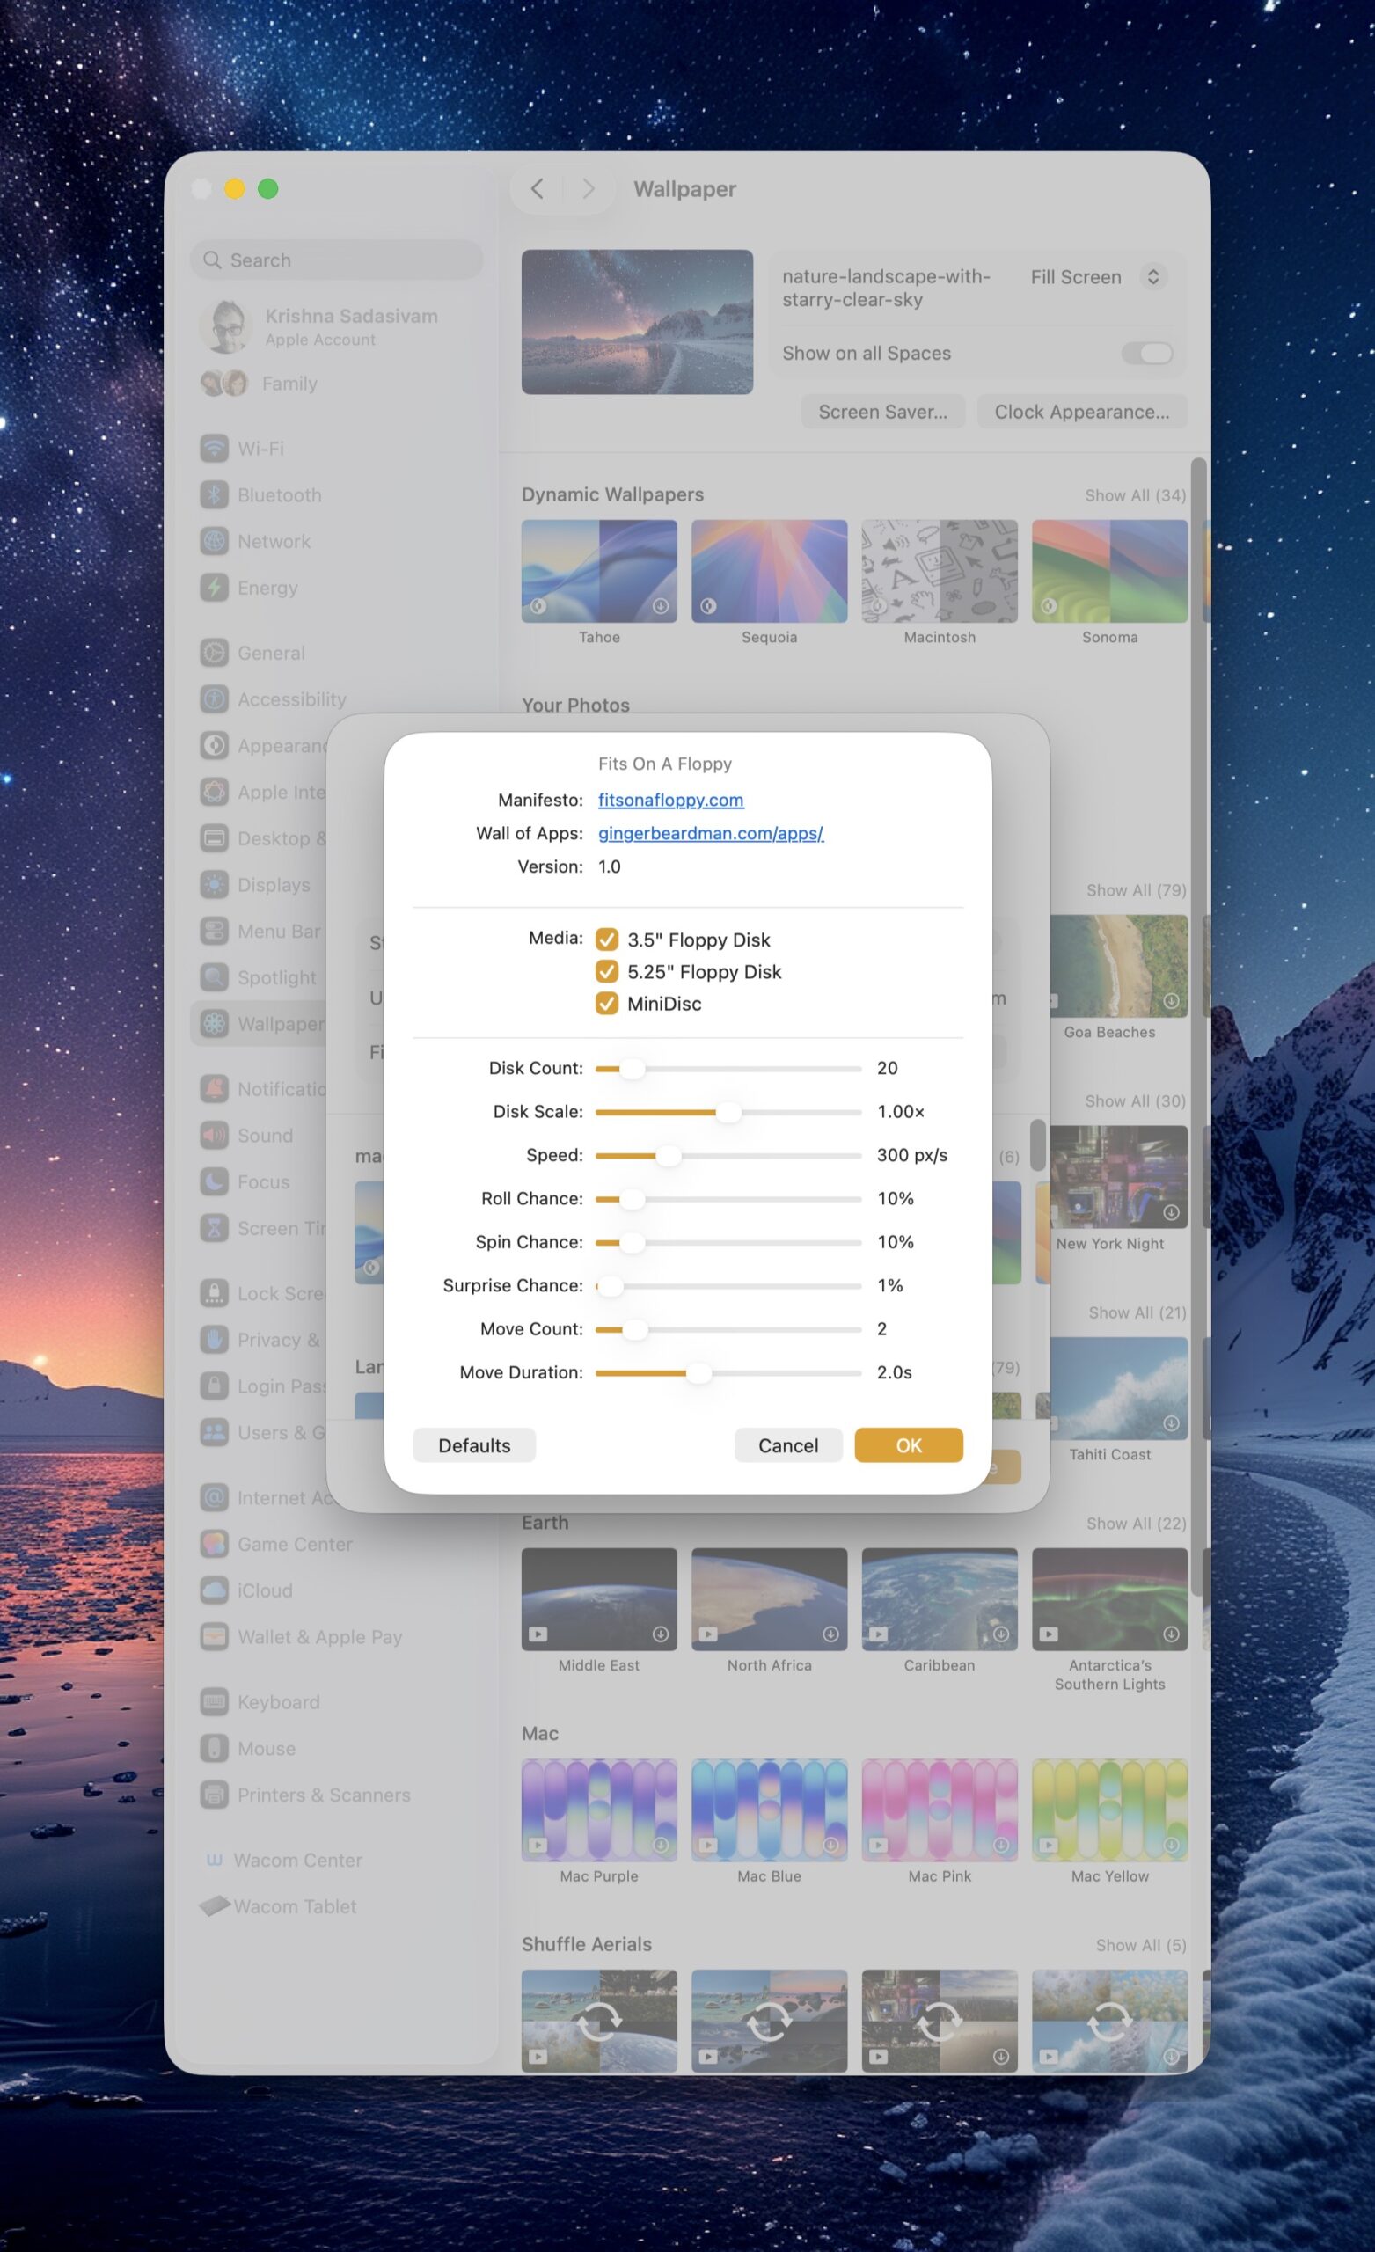Select Privacy & Security sidebar icon
Viewport: 1375px width, 2252px height.
coord(214,1340)
